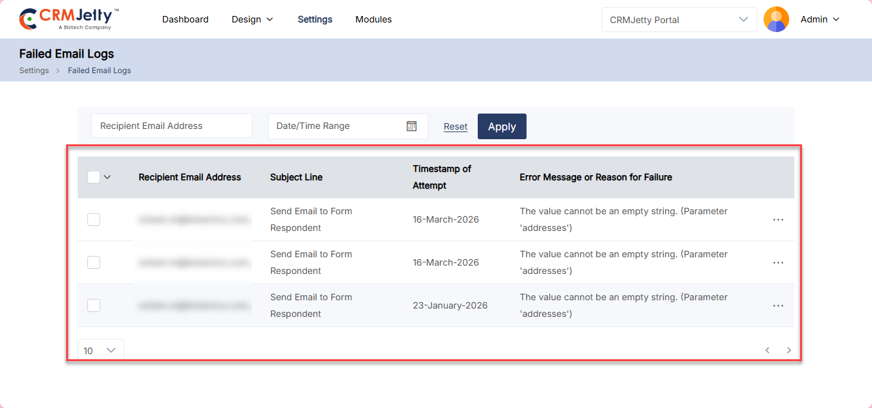
Task: Go to previous page of logs
Action: pyautogui.click(x=767, y=350)
